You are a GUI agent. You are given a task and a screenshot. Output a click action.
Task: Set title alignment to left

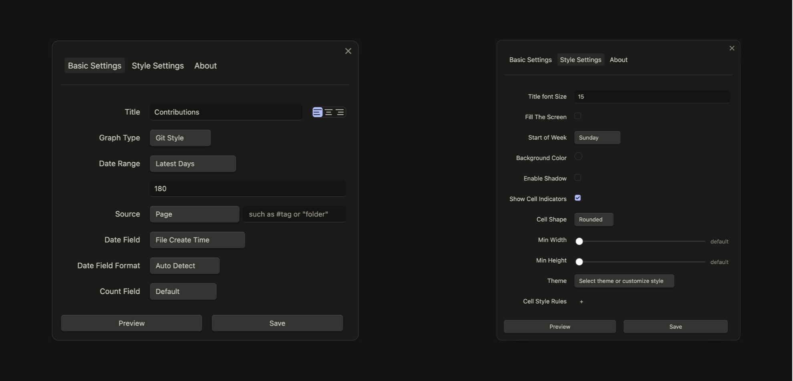317,112
